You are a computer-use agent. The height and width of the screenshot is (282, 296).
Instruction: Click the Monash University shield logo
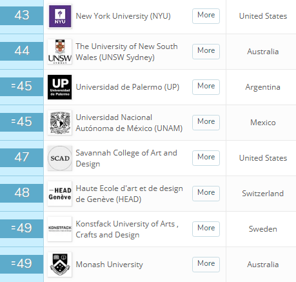click(x=60, y=265)
